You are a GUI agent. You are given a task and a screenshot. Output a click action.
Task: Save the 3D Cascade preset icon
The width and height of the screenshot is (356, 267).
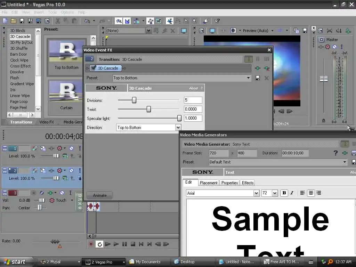coord(258,78)
